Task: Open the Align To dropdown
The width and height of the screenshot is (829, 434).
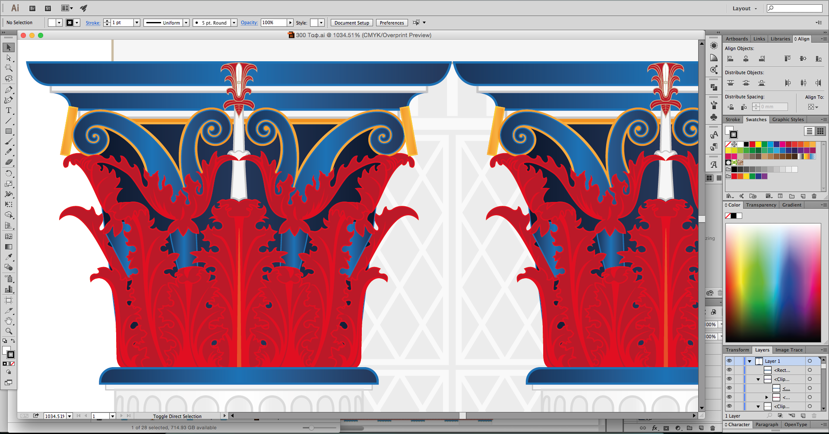Action: (813, 107)
